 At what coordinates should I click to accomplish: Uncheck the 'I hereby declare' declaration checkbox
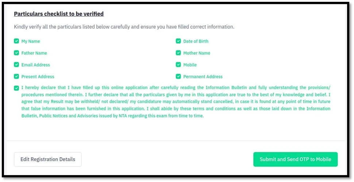tap(16, 88)
